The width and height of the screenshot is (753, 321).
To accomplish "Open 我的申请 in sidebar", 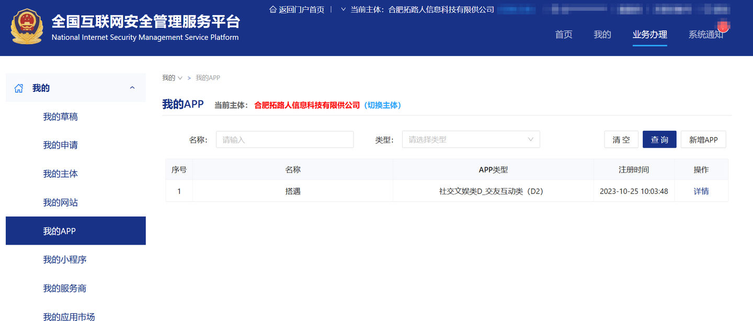I will point(60,145).
